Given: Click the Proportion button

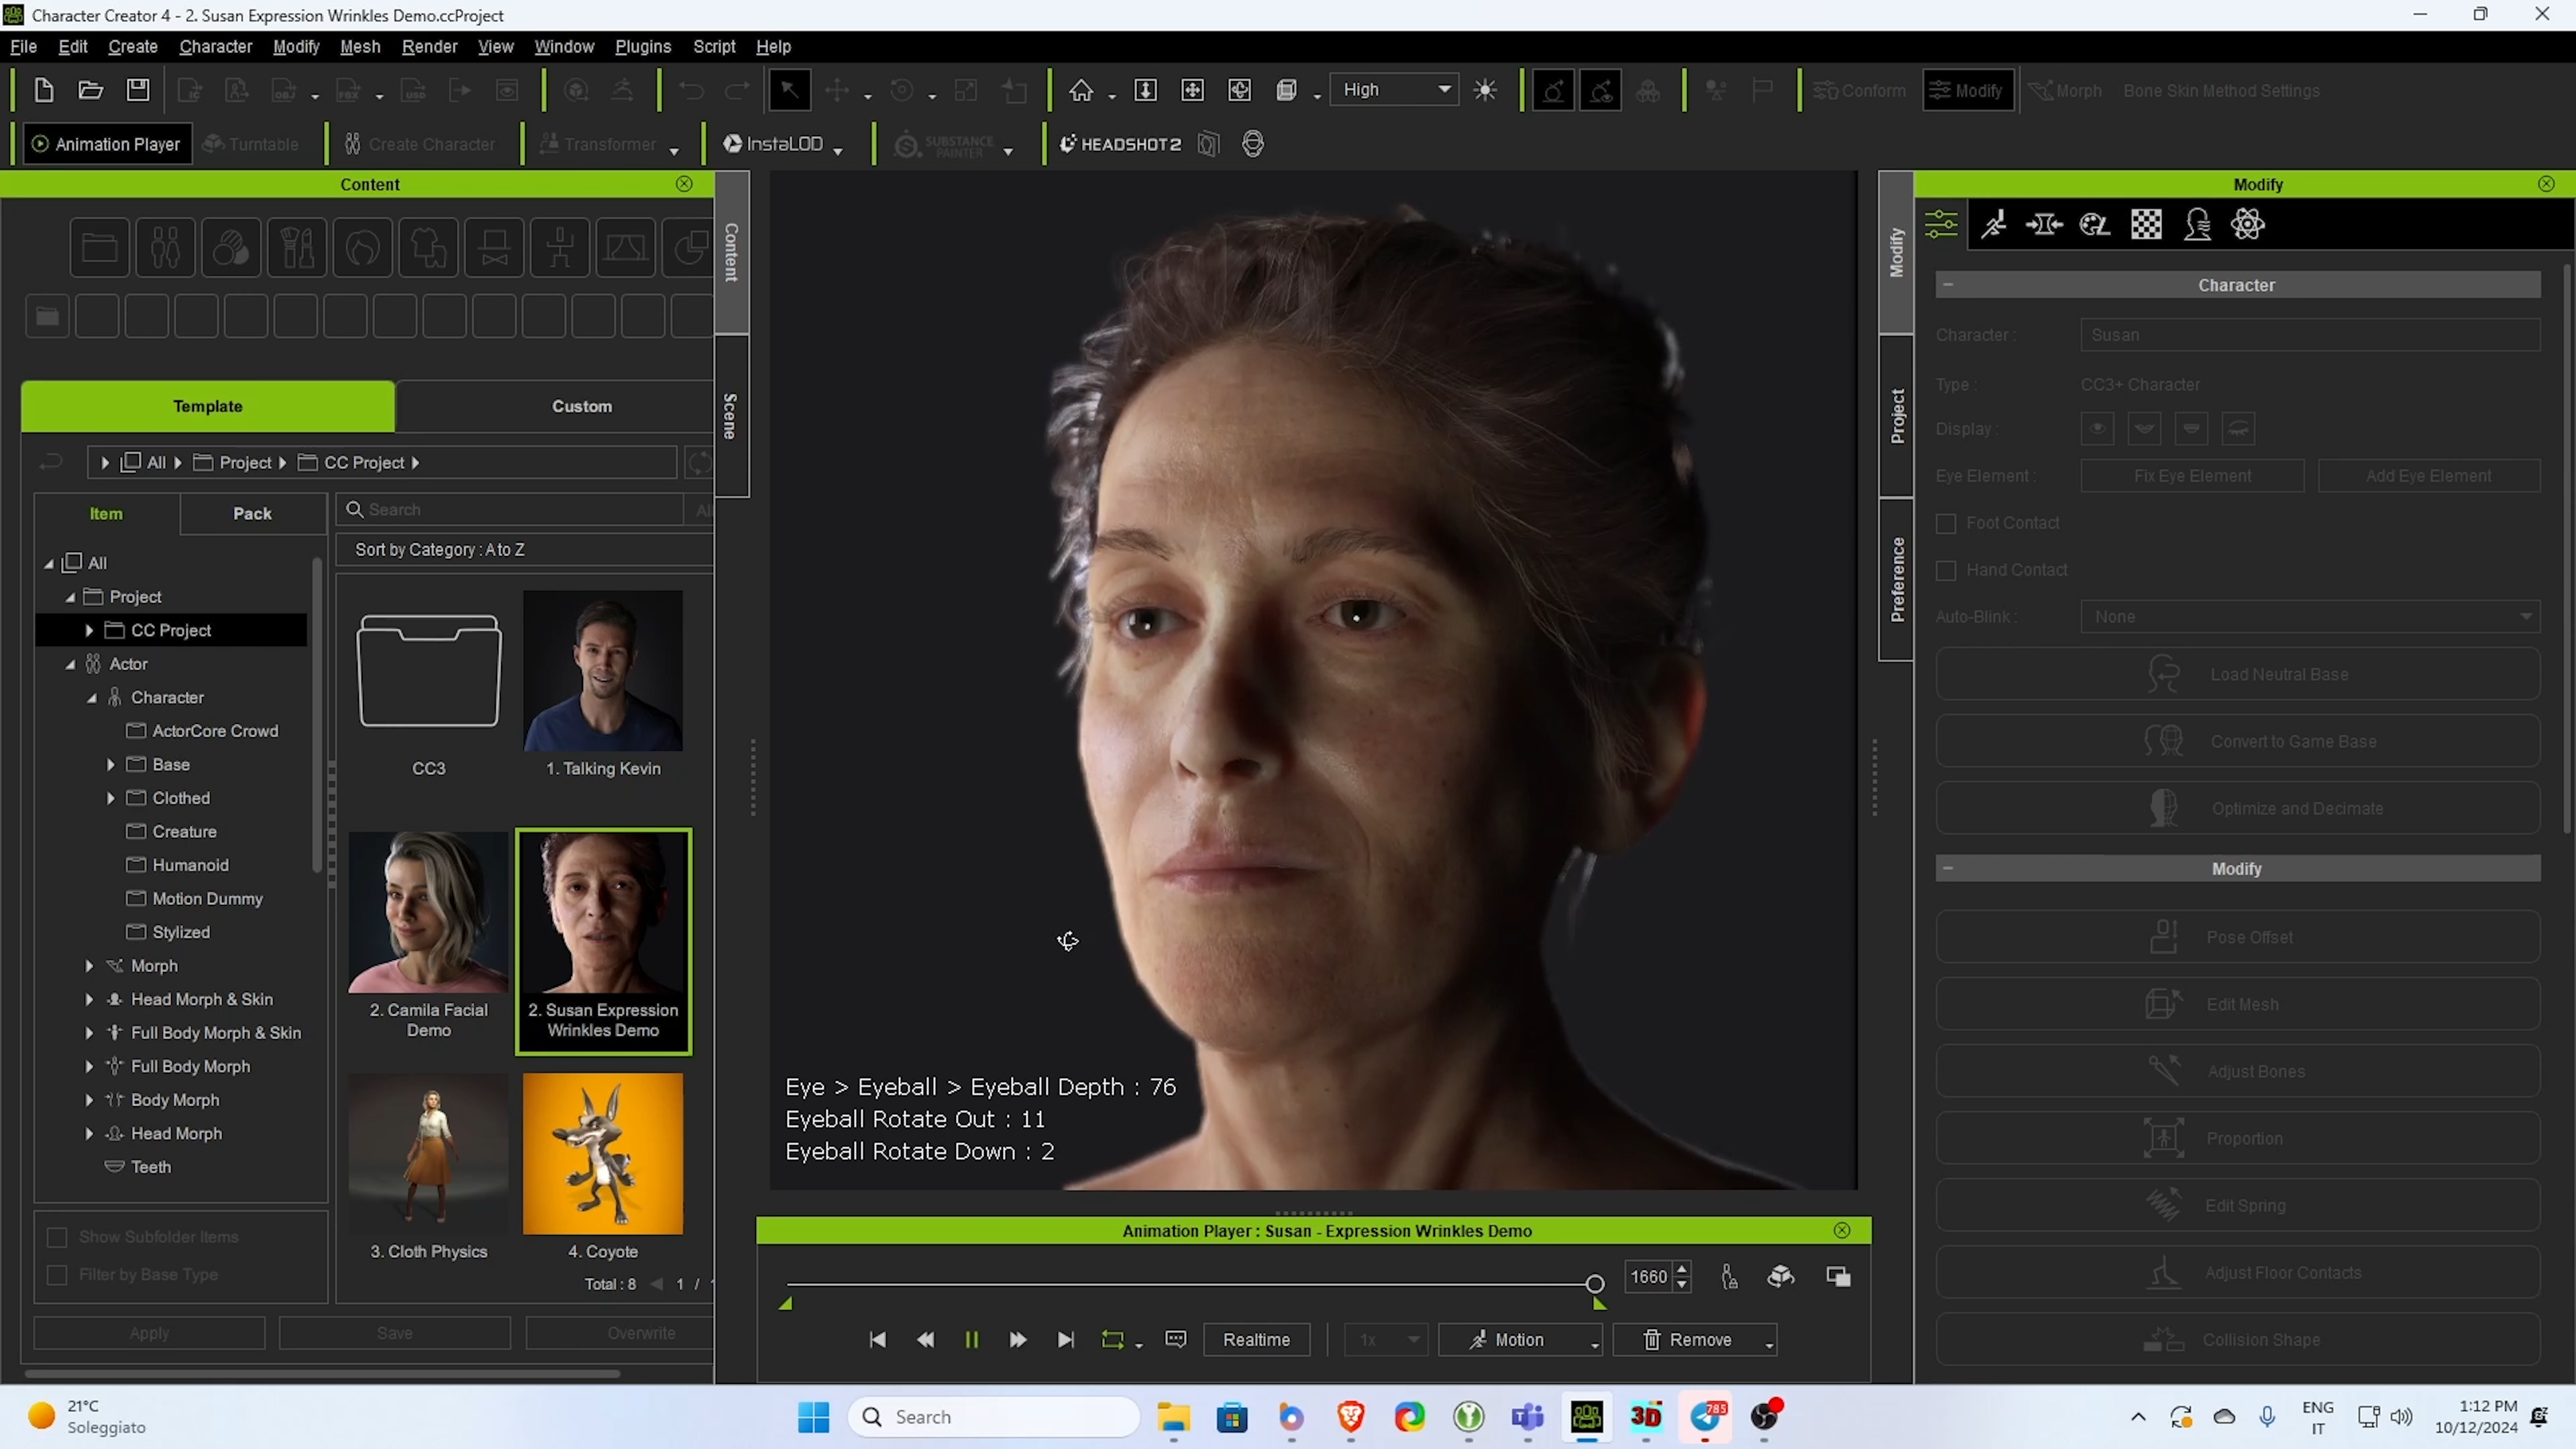Looking at the screenshot, I should (x=2237, y=1139).
